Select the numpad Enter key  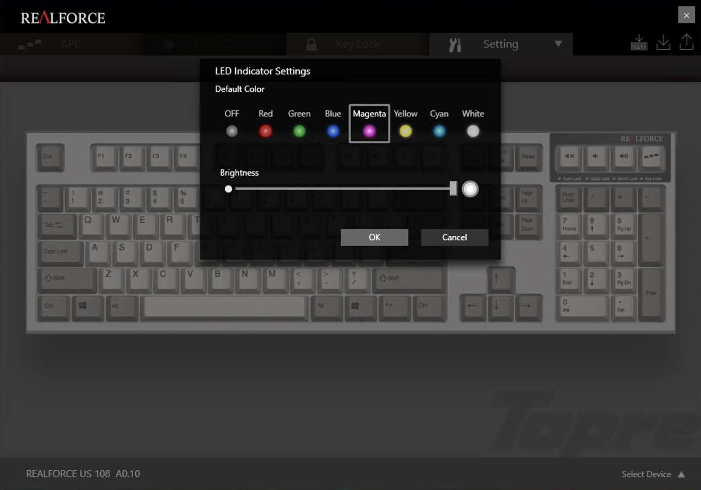pyautogui.click(x=651, y=295)
